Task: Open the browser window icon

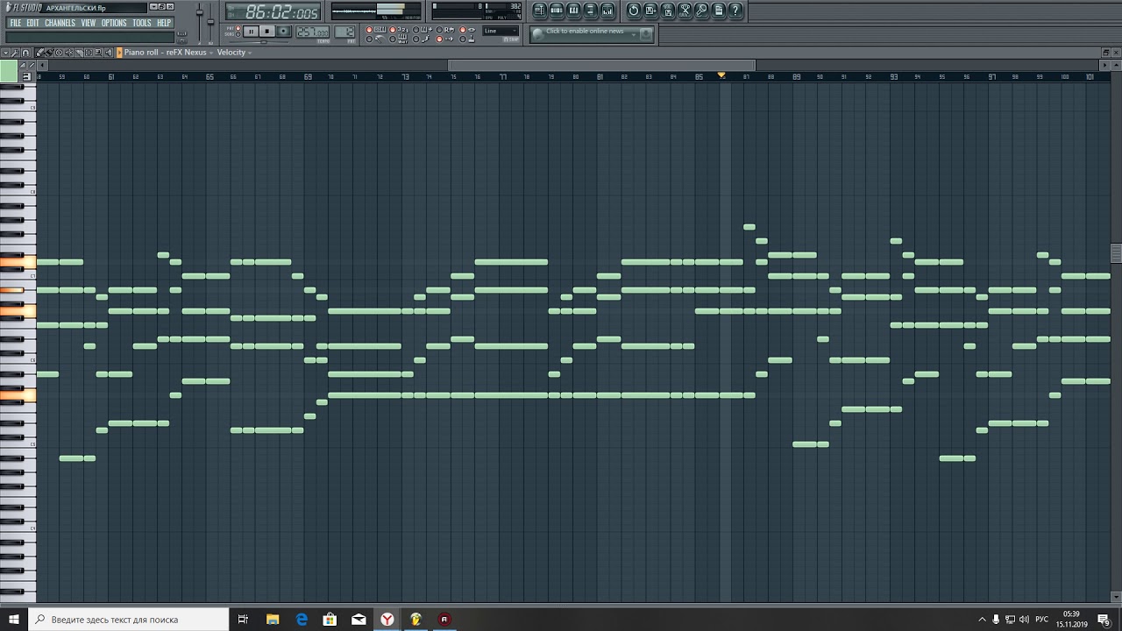Action: 590,11
